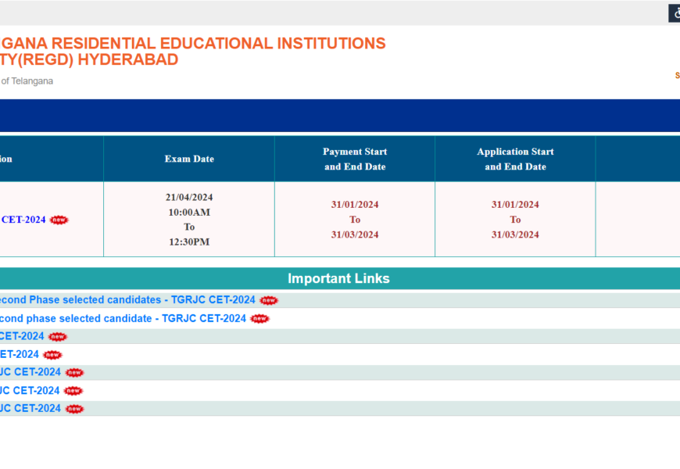Viewport: 680px width, 469px height.
Task: Click the Exam Date column header
Action: tap(189, 159)
